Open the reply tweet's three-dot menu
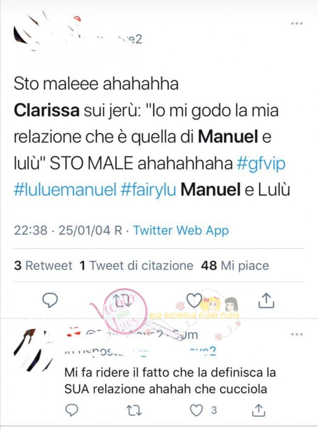Screen dimensions: 318x430 point(297,334)
